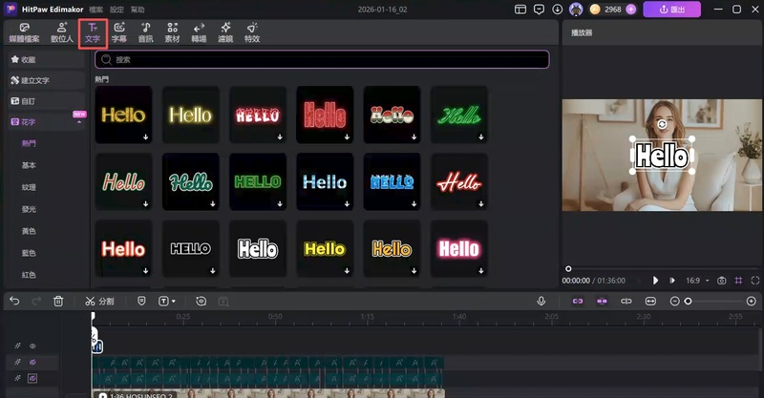Screen dimensions: 764x398
Task: Take a snapshot with camera icon
Action: (721, 281)
